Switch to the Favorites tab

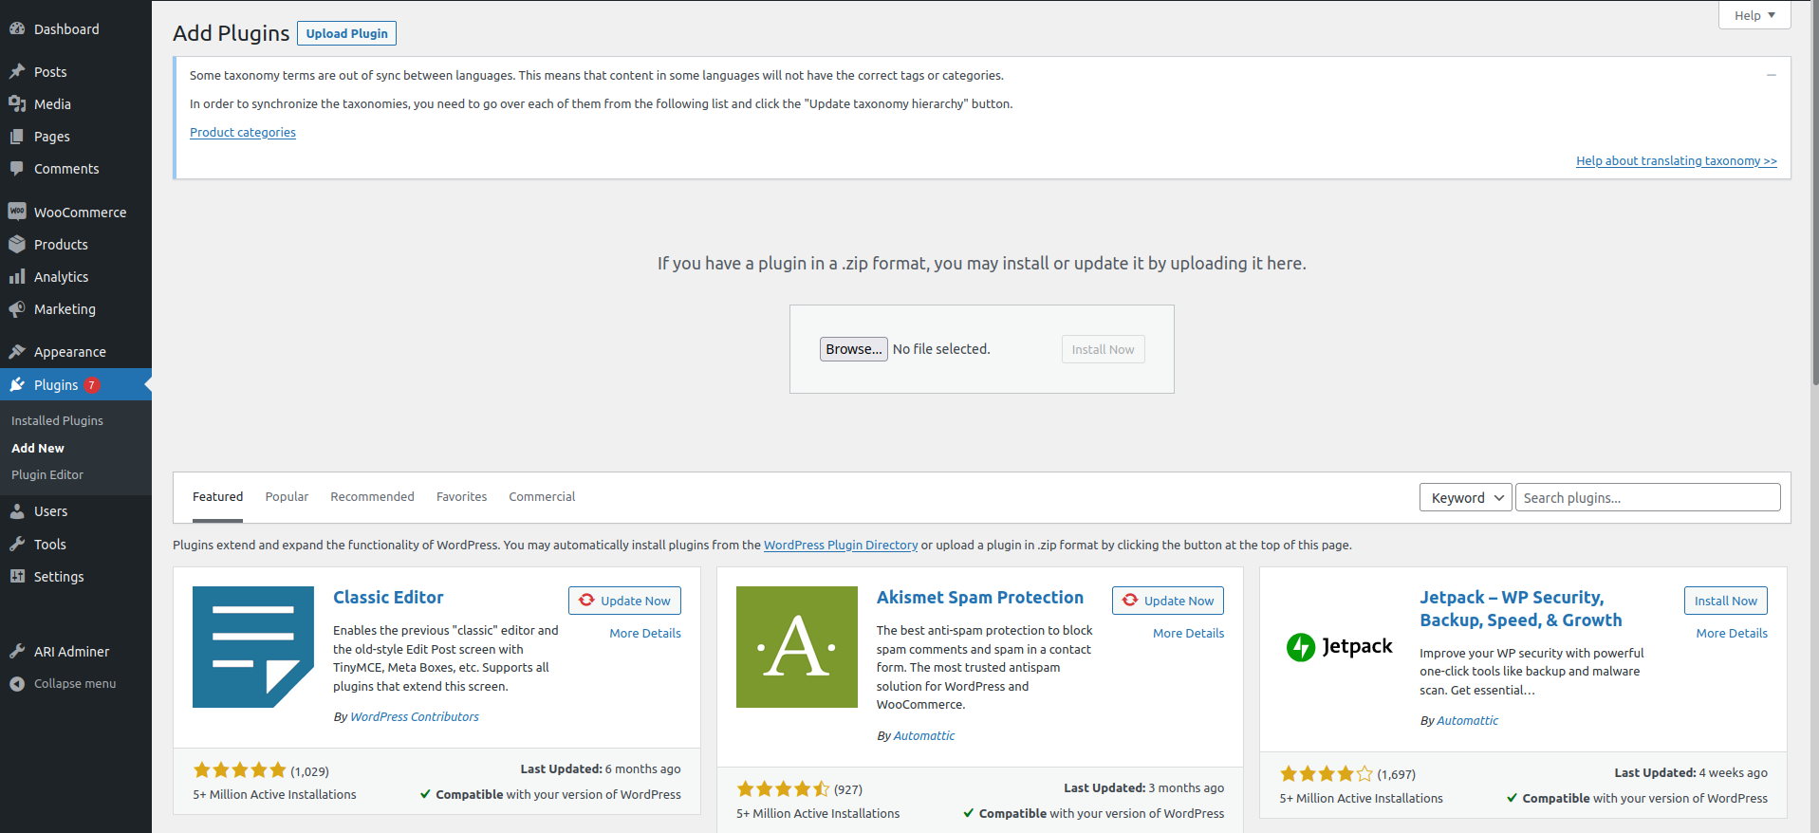[x=461, y=497]
